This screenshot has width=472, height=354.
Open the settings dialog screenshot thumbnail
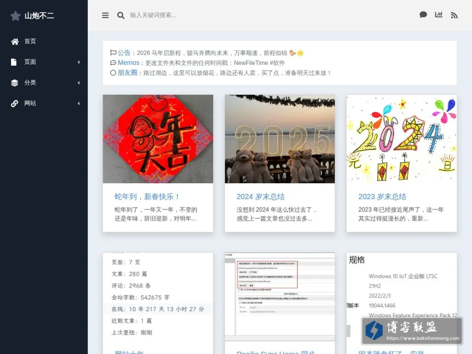280,297
